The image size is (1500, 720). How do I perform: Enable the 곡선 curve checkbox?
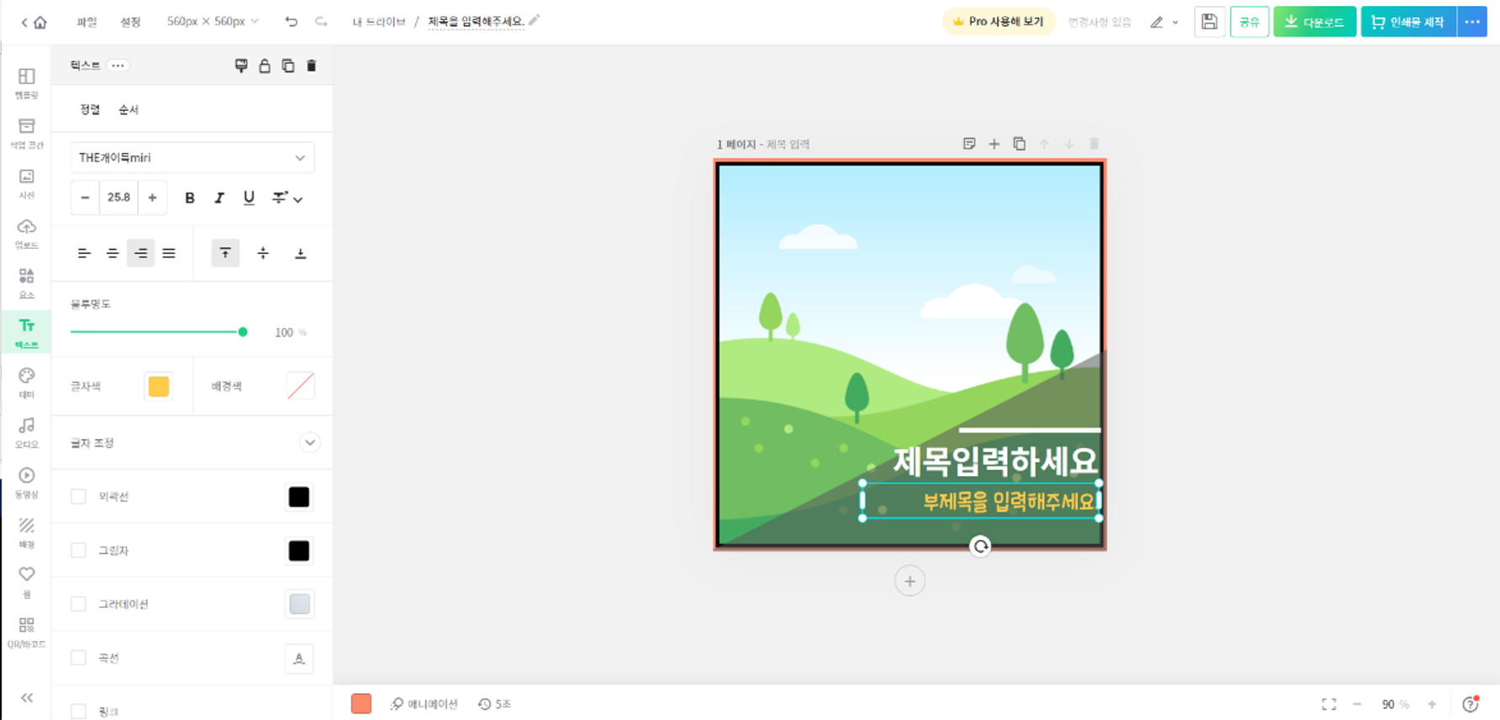pos(78,659)
